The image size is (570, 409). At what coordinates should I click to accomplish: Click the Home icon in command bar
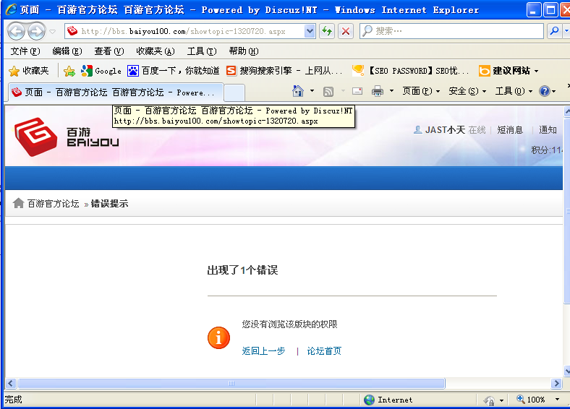[297, 91]
